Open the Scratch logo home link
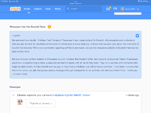 coord(15,9)
